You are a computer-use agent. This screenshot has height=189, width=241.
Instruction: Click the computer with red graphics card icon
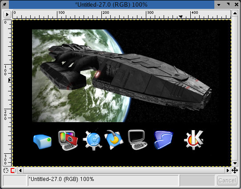pyautogui.click(x=68, y=140)
